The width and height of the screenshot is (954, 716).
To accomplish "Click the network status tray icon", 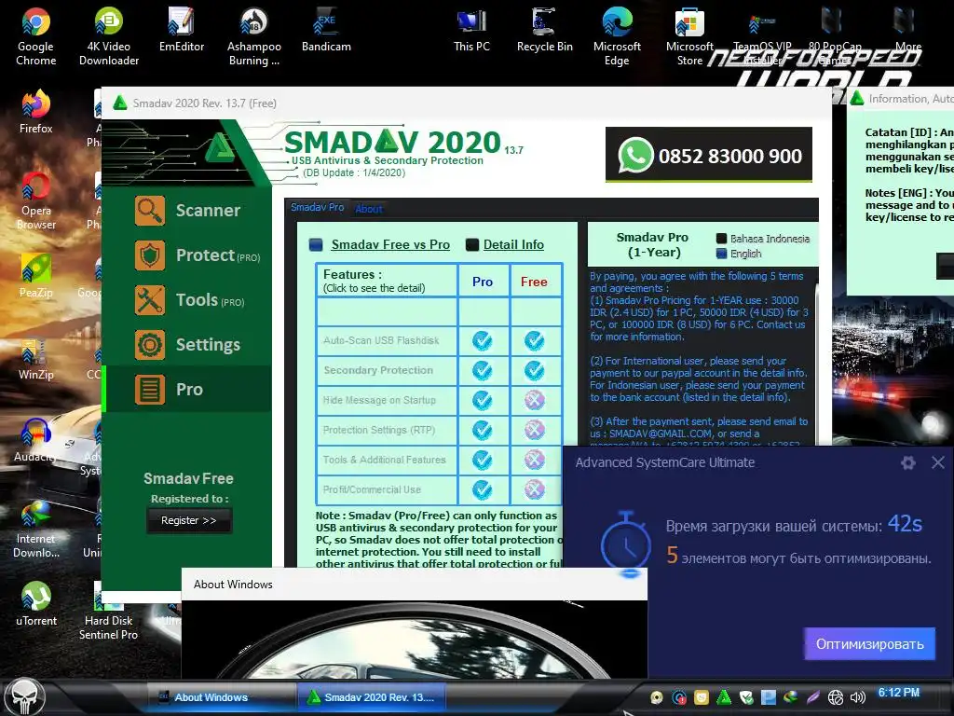I will pyautogui.click(x=836, y=697).
